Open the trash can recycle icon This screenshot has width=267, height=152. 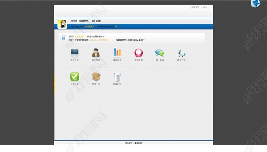pos(117,77)
